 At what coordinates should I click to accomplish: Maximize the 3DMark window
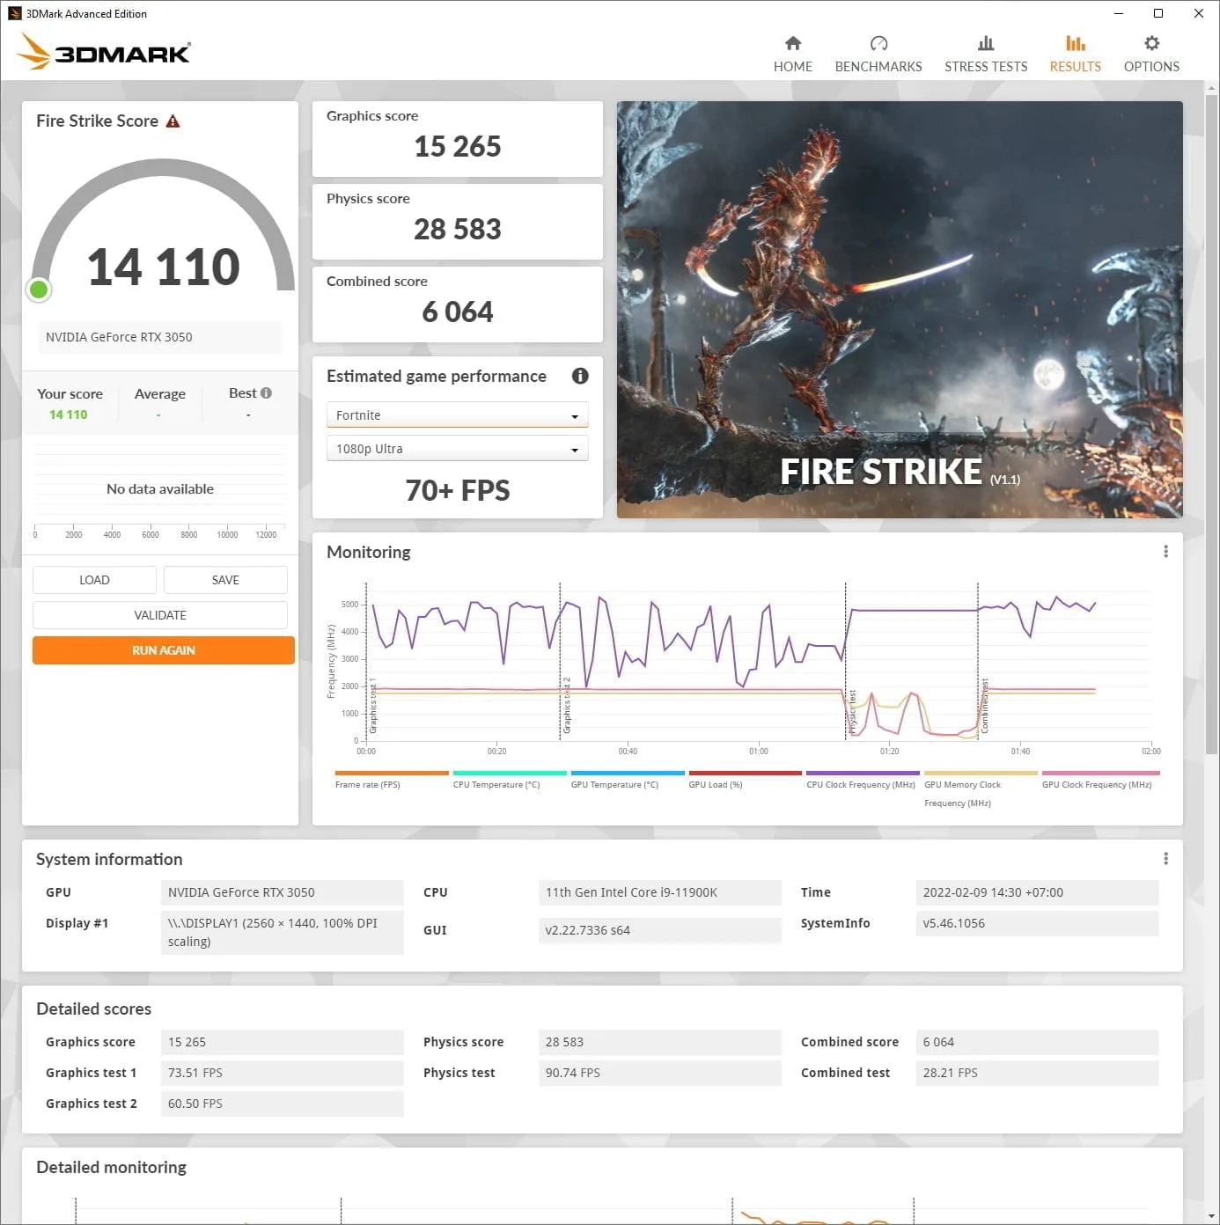point(1158,13)
